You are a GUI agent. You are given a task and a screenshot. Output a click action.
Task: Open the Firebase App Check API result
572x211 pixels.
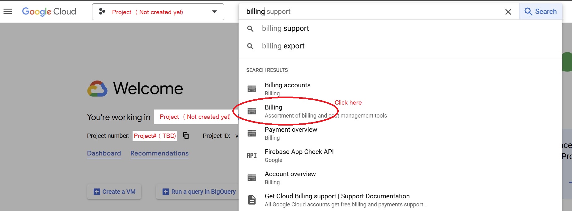[400, 155]
